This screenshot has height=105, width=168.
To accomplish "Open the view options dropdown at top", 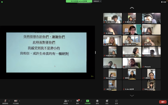I will [97, 1].
